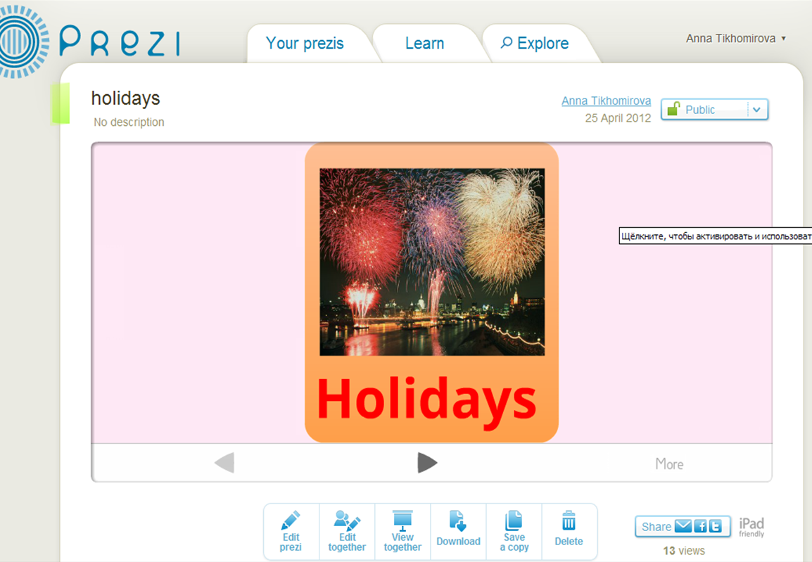The width and height of the screenshot is (812, 562).
Task: Click the Delete trash can icon
Action: click(x=569, y=521)
